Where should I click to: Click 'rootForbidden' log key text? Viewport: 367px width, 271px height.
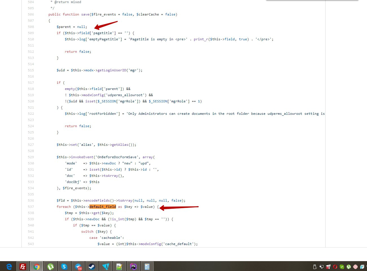click(103, 114)
